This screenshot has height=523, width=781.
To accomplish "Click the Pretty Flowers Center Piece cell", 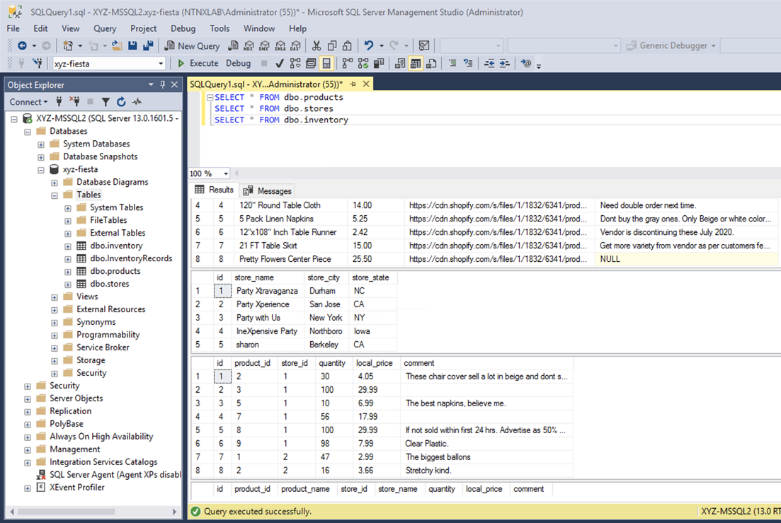I will click(292, 259).
